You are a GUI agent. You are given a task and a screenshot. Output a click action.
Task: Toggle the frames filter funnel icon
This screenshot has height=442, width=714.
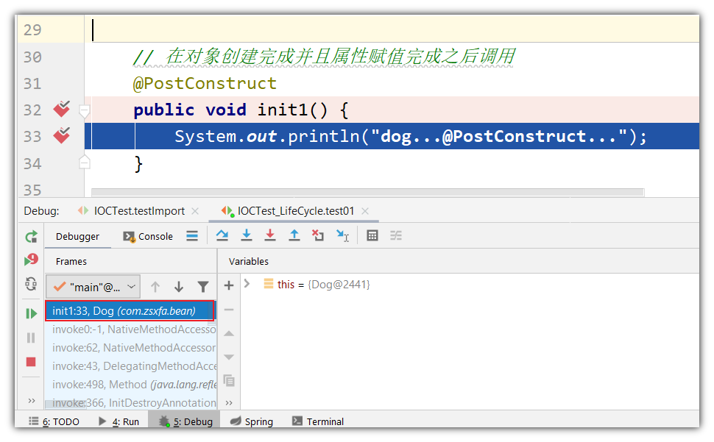(203, 287)
